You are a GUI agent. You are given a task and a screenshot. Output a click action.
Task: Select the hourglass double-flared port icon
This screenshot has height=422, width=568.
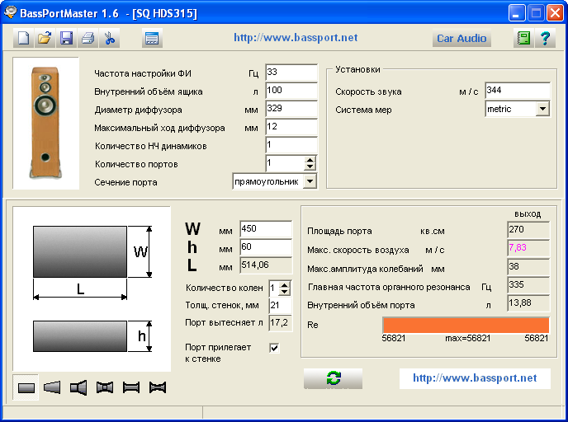158,387
